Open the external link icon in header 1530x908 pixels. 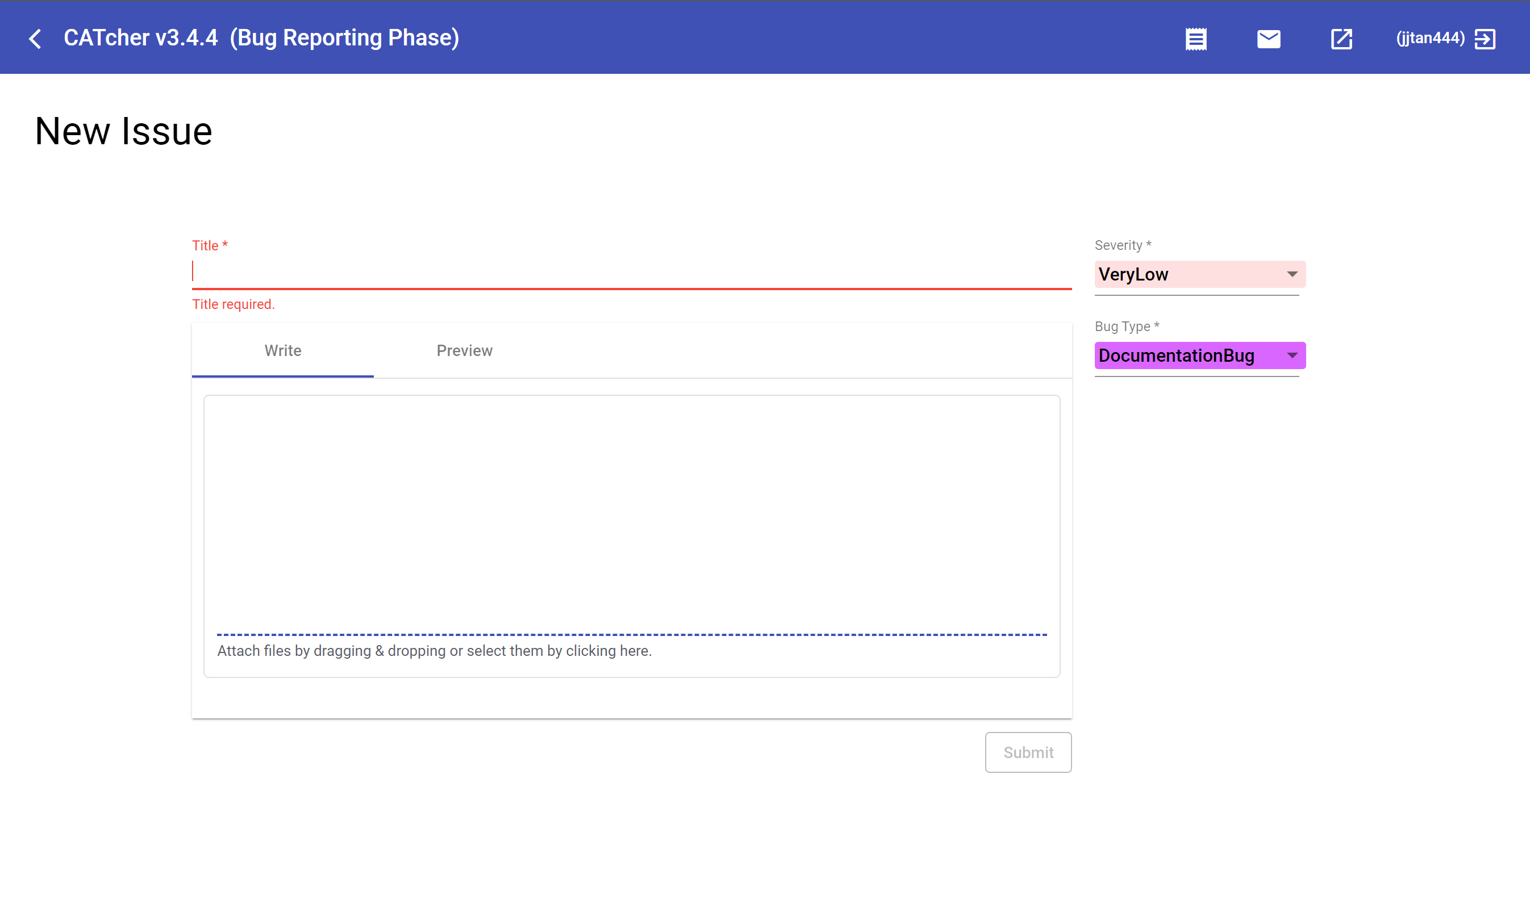pos(1341,39)
